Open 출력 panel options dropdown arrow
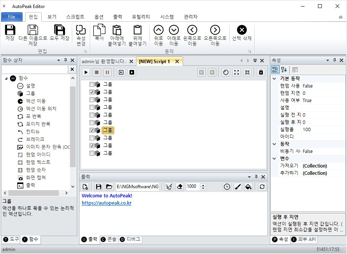The height and width of the screenshot is (254, 347). click(250, 177)
